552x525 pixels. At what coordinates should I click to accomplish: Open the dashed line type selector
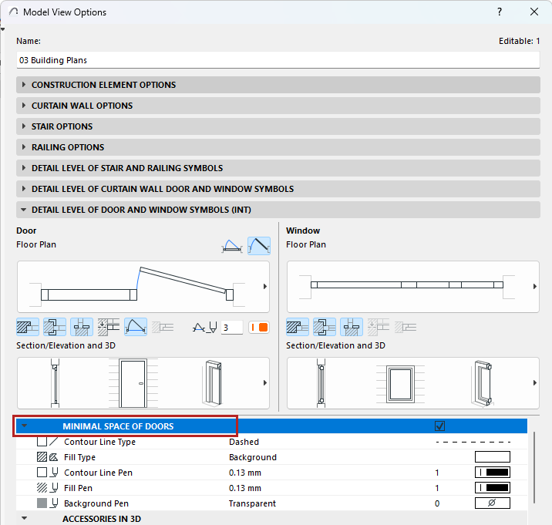(473, 442)
